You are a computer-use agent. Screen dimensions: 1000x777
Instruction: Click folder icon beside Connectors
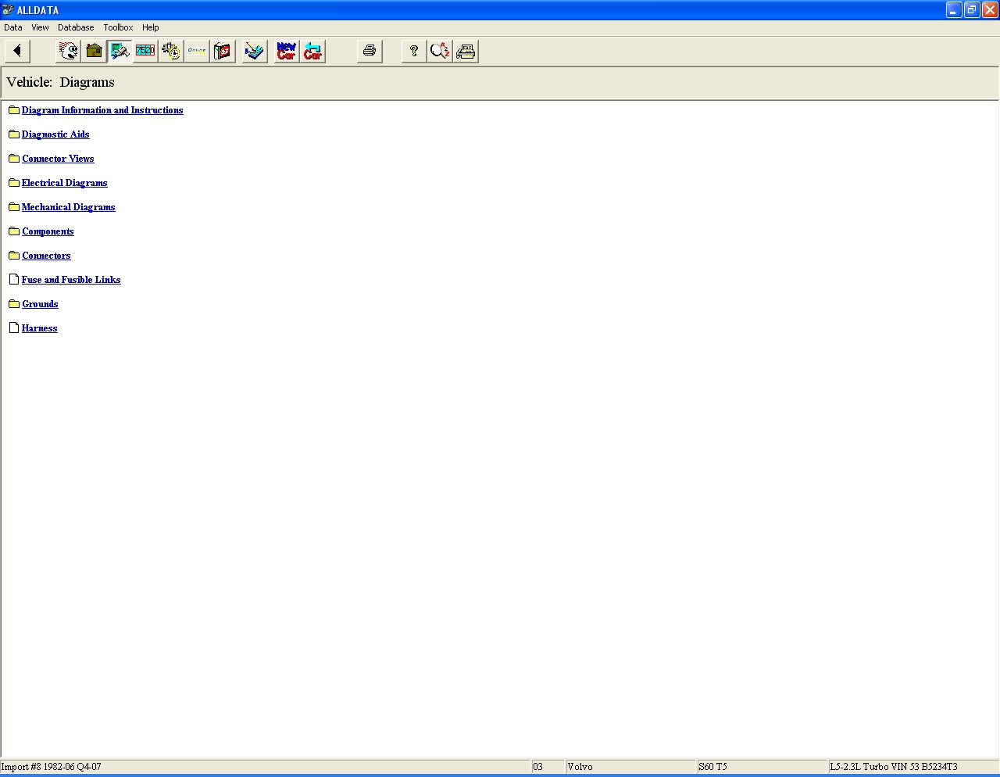14,256
